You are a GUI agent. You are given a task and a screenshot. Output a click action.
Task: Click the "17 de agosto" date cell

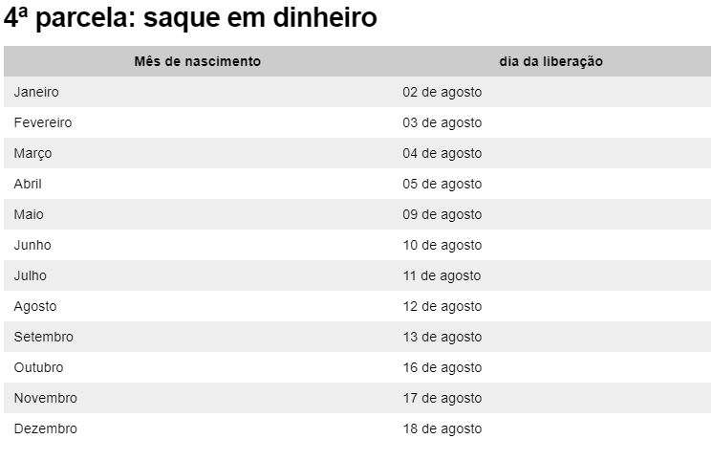coord(442,398)
